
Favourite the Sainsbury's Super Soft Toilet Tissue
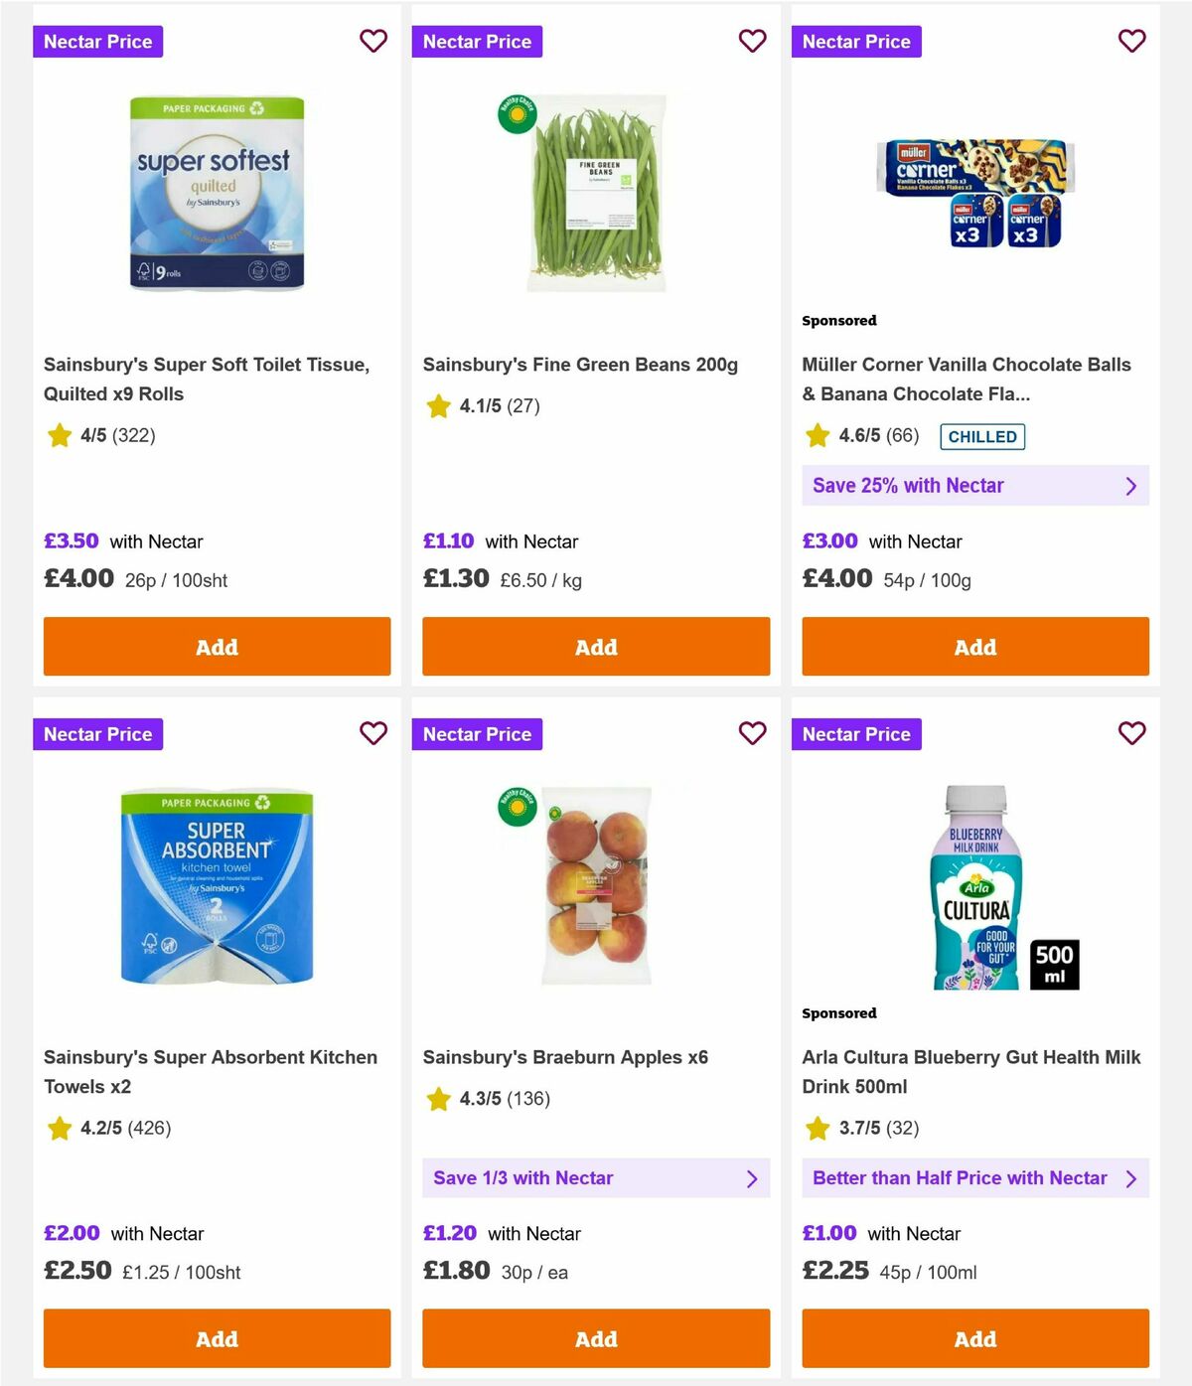[373, 41]
